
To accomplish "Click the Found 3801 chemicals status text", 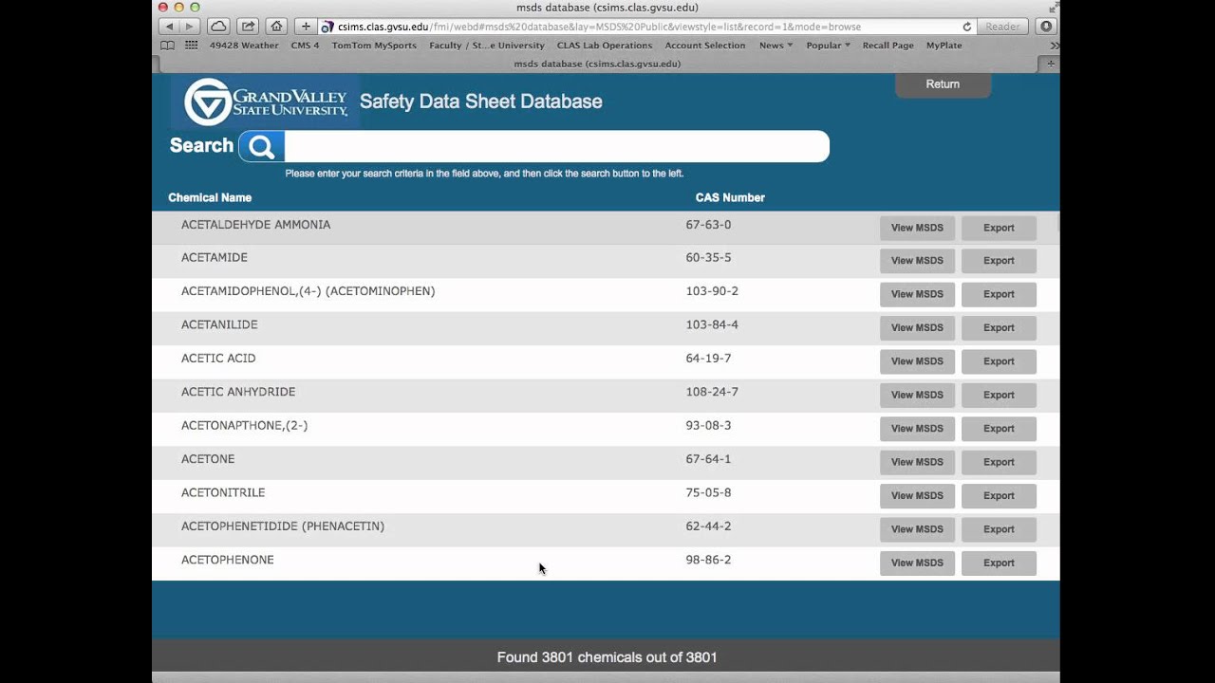I will click(607, 657).
